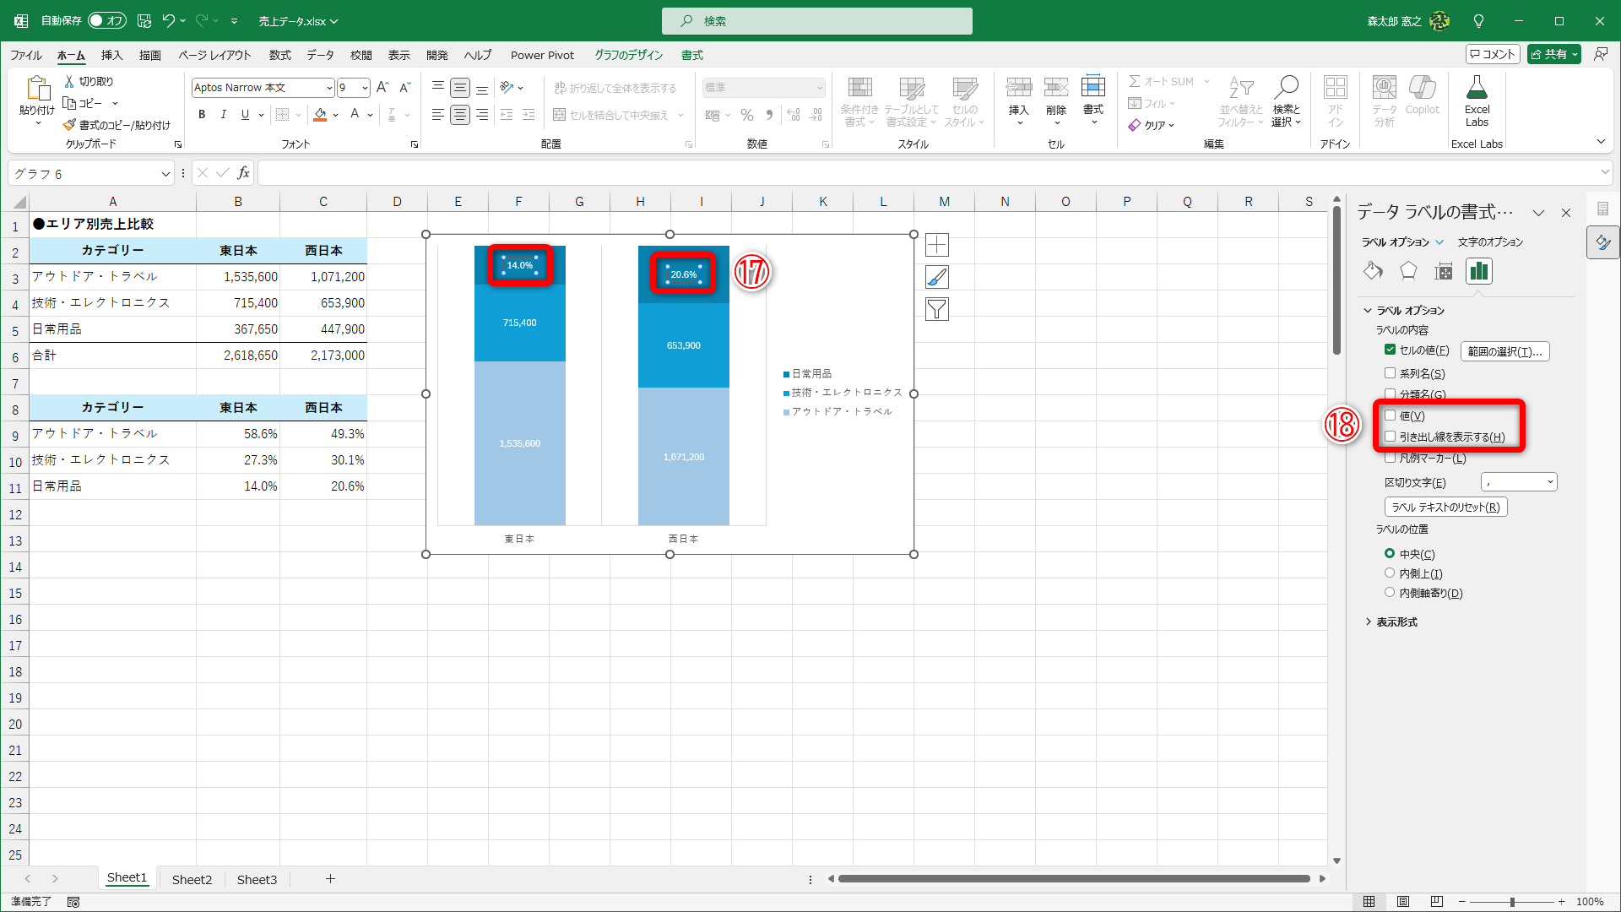1621x912 pixels.
Task: Uncheck the セルの値 checkbox
Action: [x=1390, y=350]
